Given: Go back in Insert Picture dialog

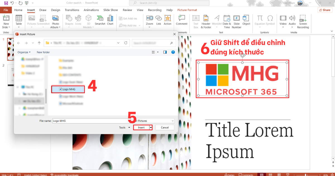Looking at the screenshot, I should [19, 43].
